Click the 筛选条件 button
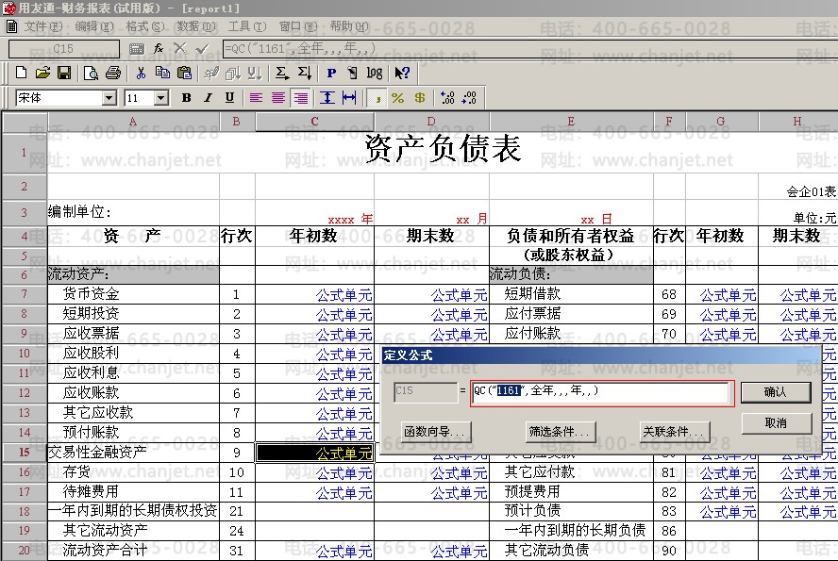Image resolution: width=838 pixels, height=561 pixels. [561, 432]
